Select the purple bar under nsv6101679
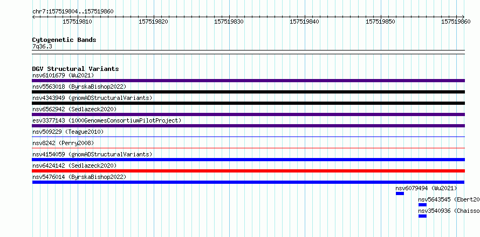 pyautogui.click(x=248, y=81)
